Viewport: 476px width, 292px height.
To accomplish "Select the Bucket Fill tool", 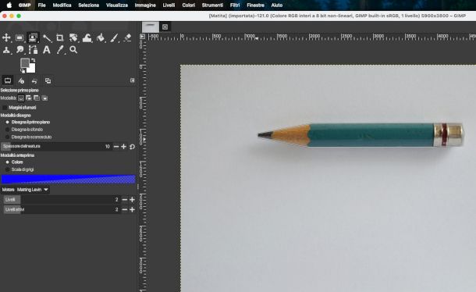I will tap(101, 37).
